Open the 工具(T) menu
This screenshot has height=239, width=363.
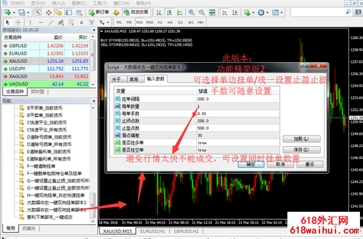(100, 3)
